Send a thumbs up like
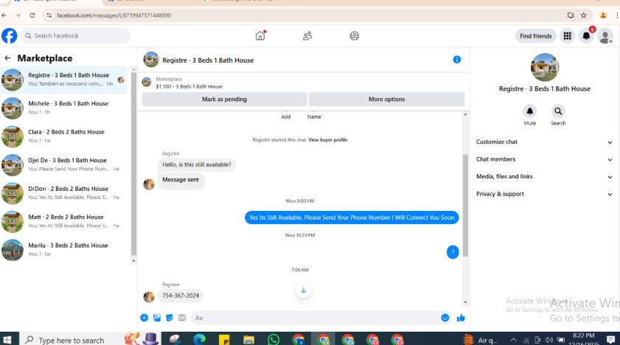620x345 pixels. click(461, 318)
